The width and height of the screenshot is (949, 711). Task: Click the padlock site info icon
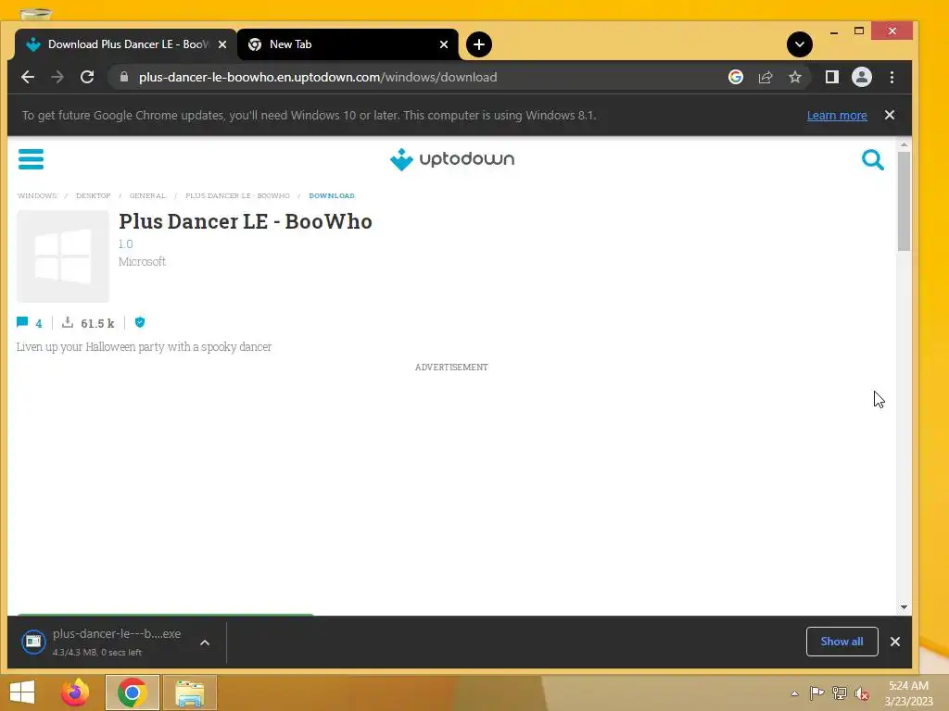tap(124, 78)
